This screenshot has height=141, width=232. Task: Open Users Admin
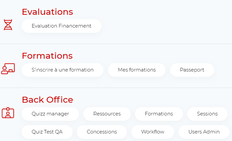[x=204, y=132]
